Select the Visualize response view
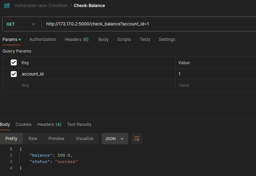 pos(84,139)
